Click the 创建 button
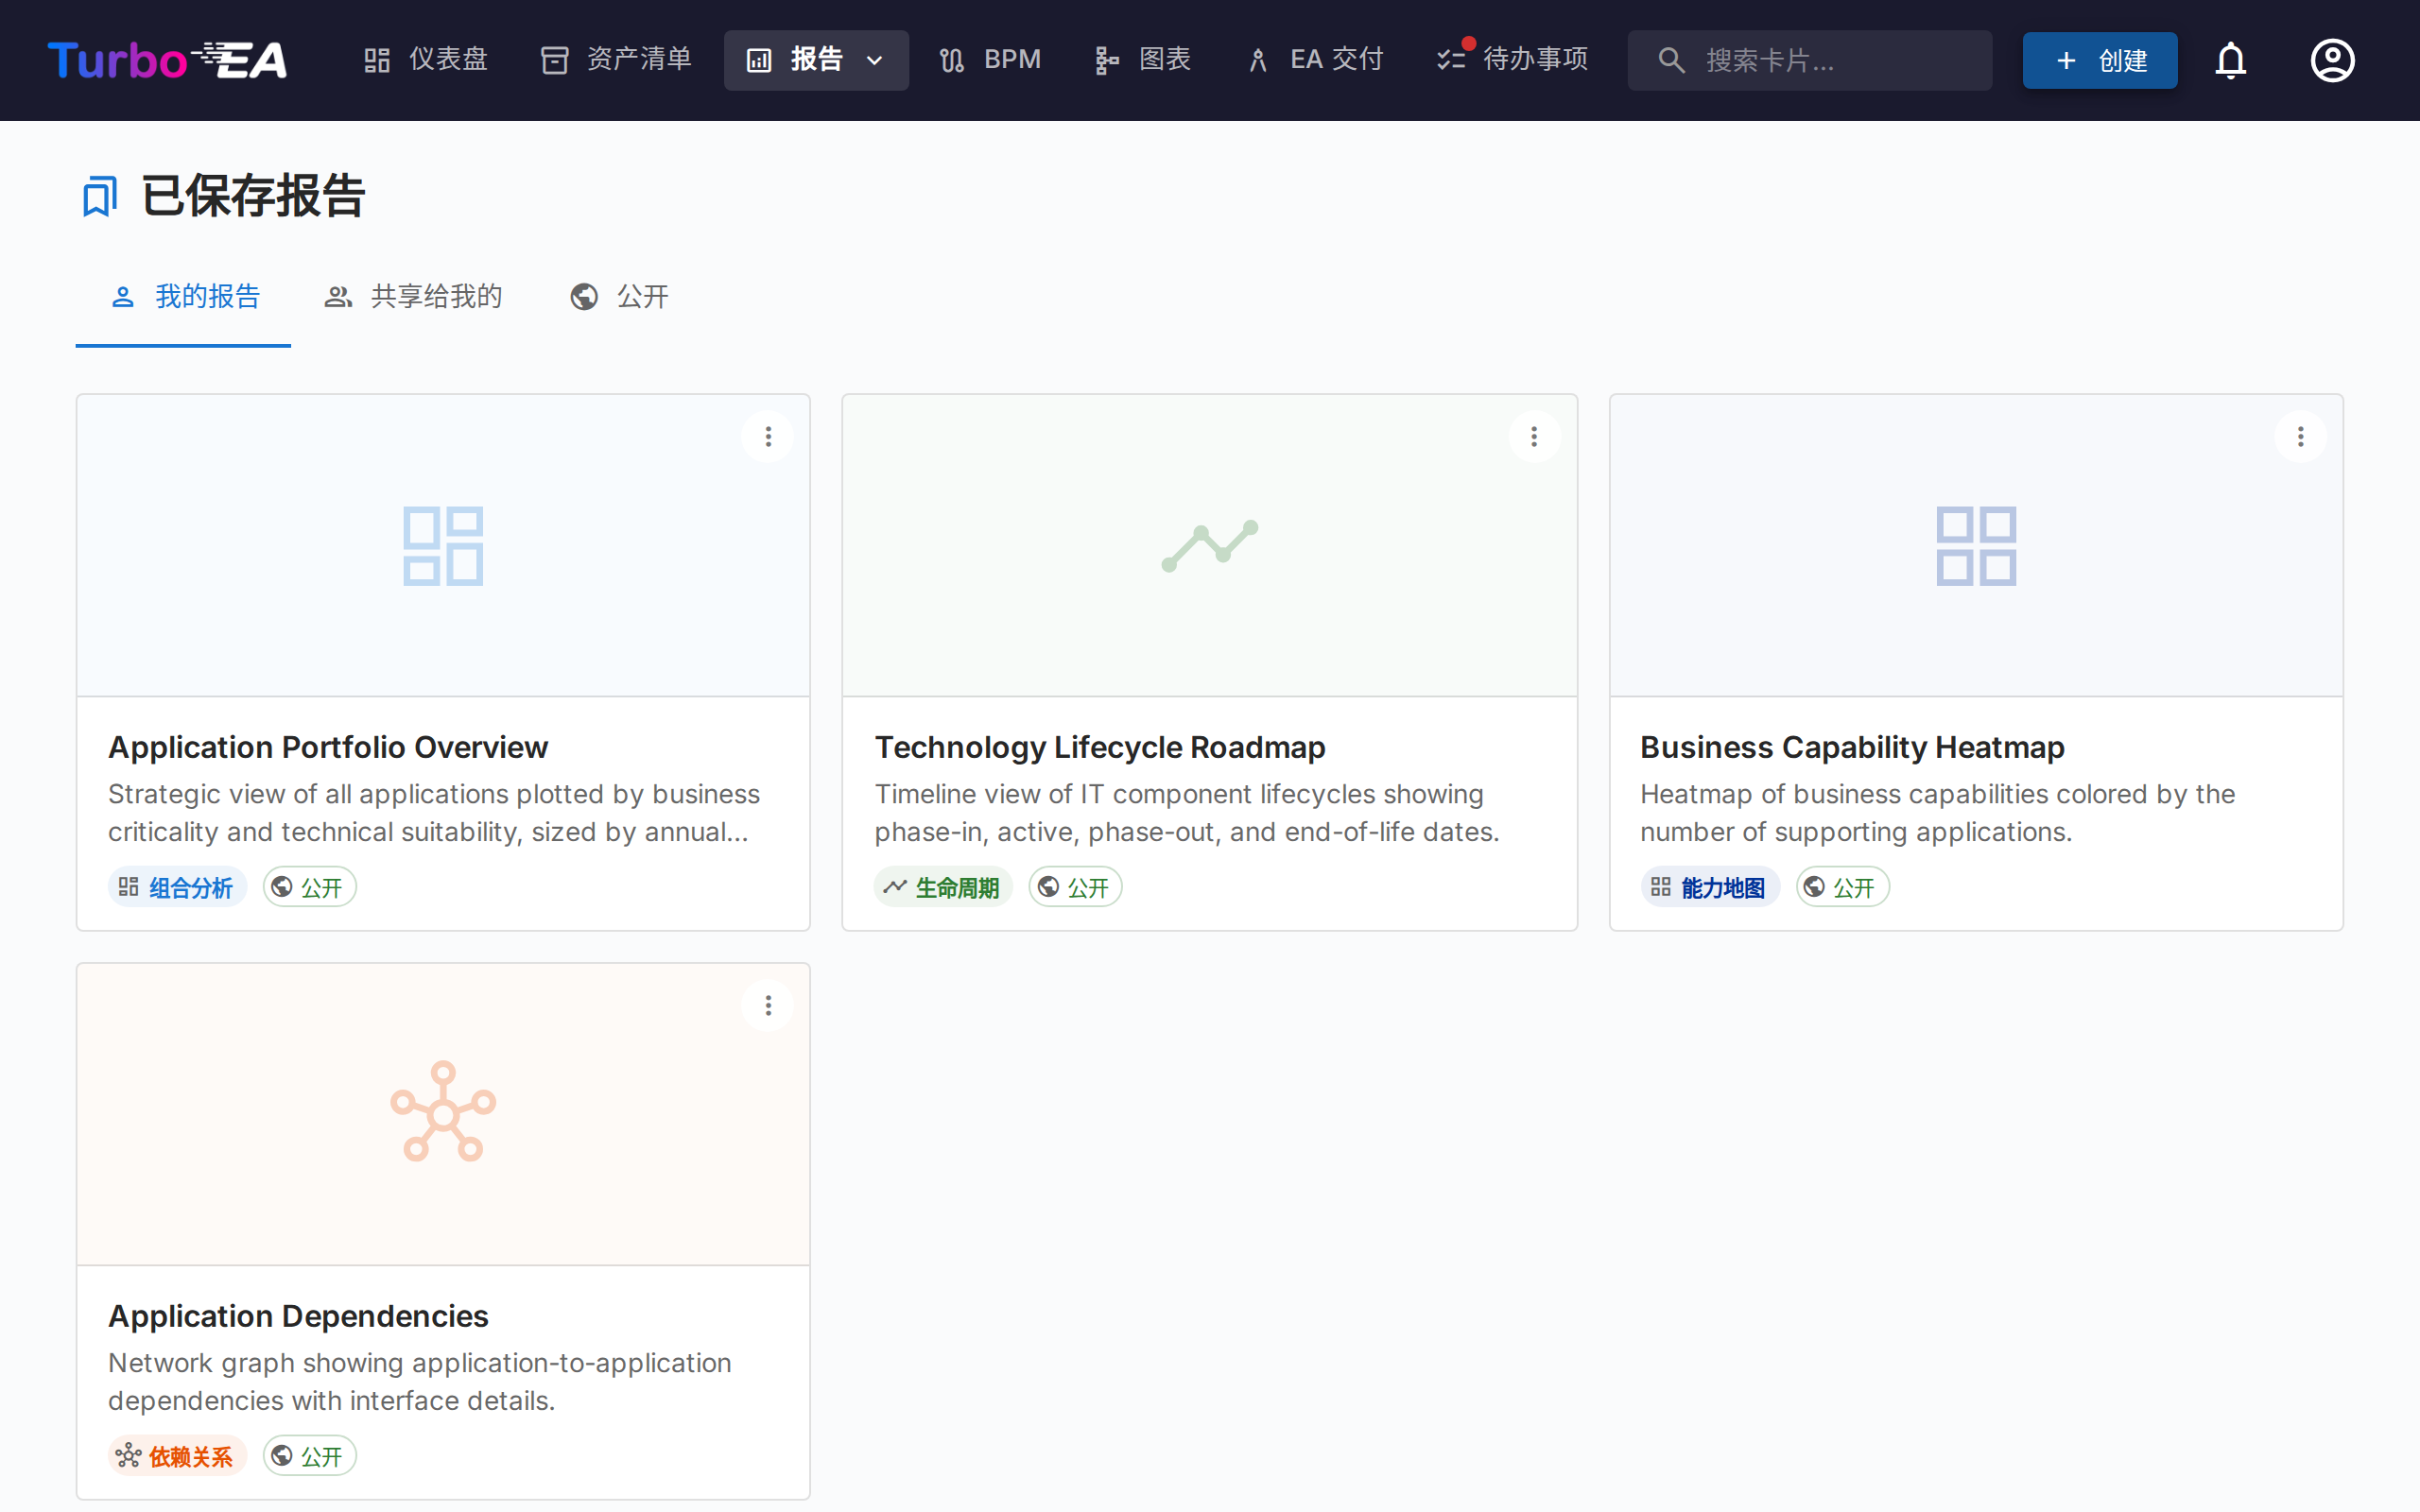2420x1512 pixels. click(2099, 60)
